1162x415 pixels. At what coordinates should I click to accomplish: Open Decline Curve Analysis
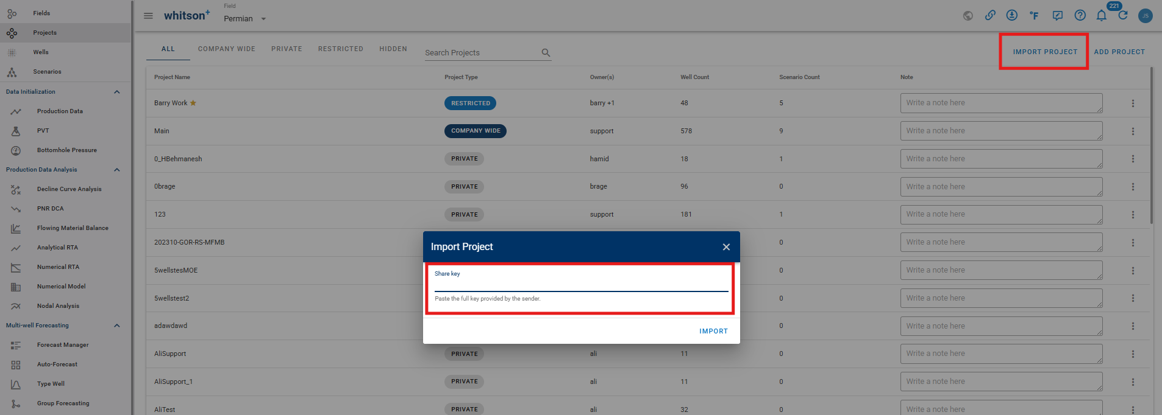65,189
